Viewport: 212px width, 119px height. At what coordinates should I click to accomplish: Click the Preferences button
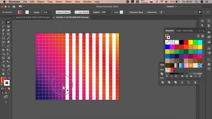(152, 12)
